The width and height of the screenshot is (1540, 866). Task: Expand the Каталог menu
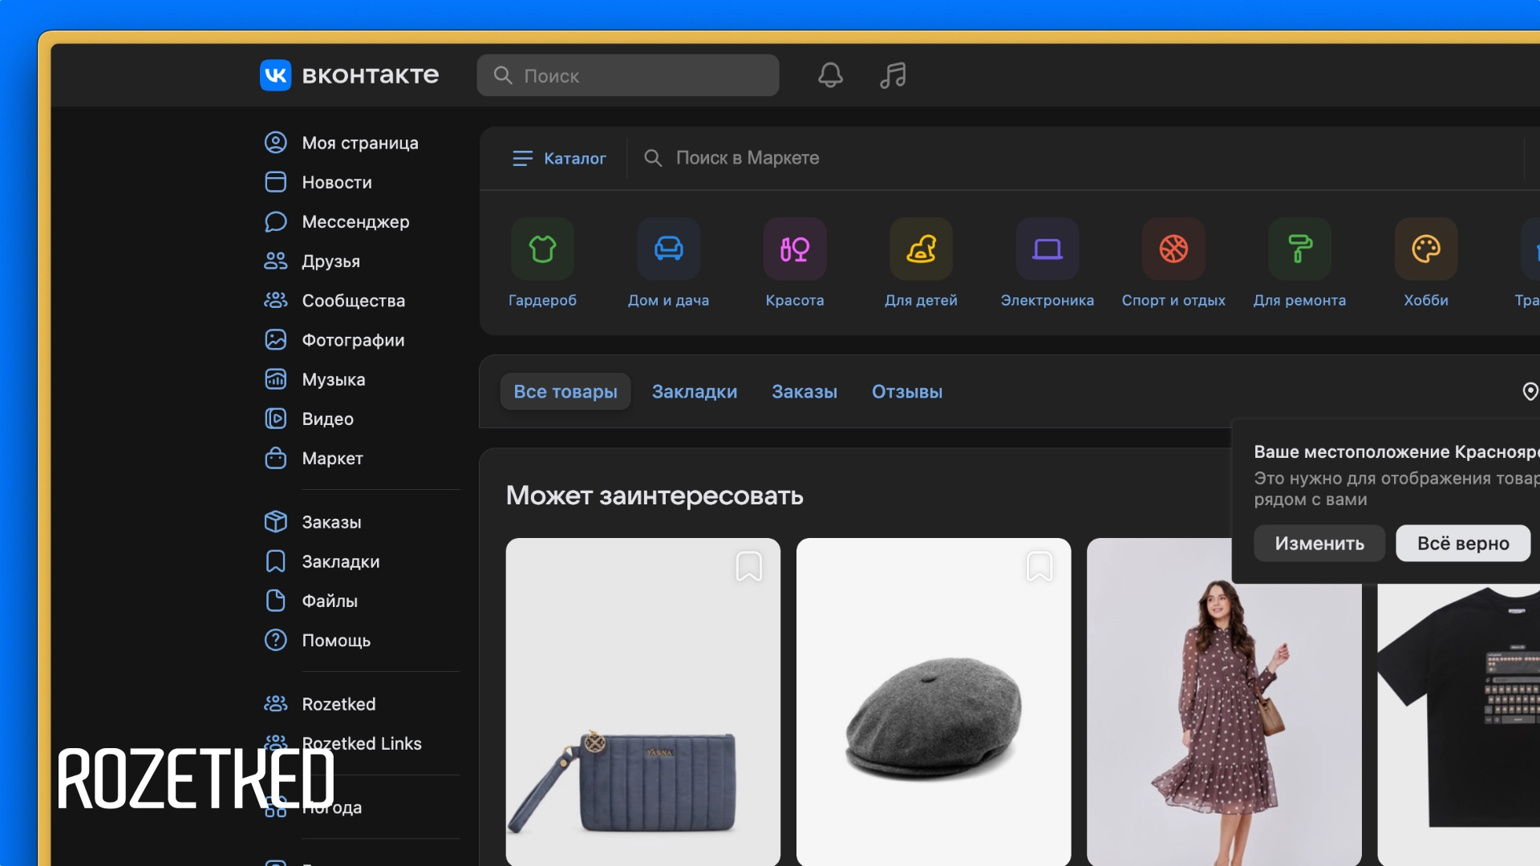(x=559, y=158)
